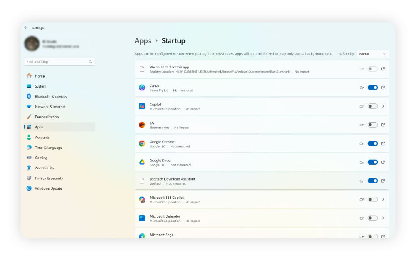The image size is (416, 261).
Task: Click the registry location text for Surfshark
Action: pyautogui.click(x=219, y=72)
